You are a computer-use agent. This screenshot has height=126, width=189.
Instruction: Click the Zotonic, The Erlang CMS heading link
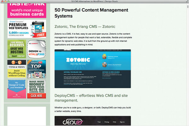click(x=85, y=27)
